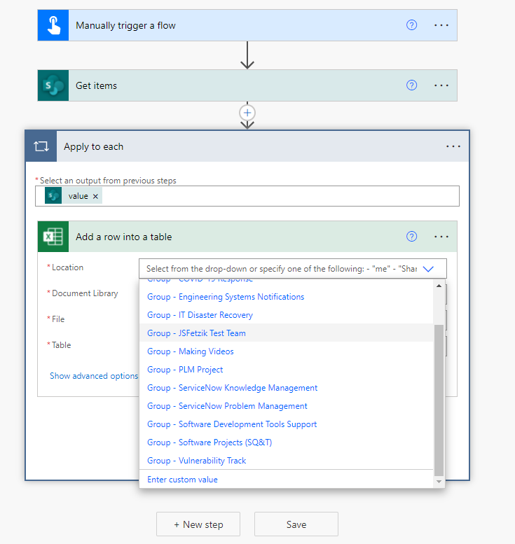Open help for the Get items step
The image size is (515, 544).
tap(411, 85)
